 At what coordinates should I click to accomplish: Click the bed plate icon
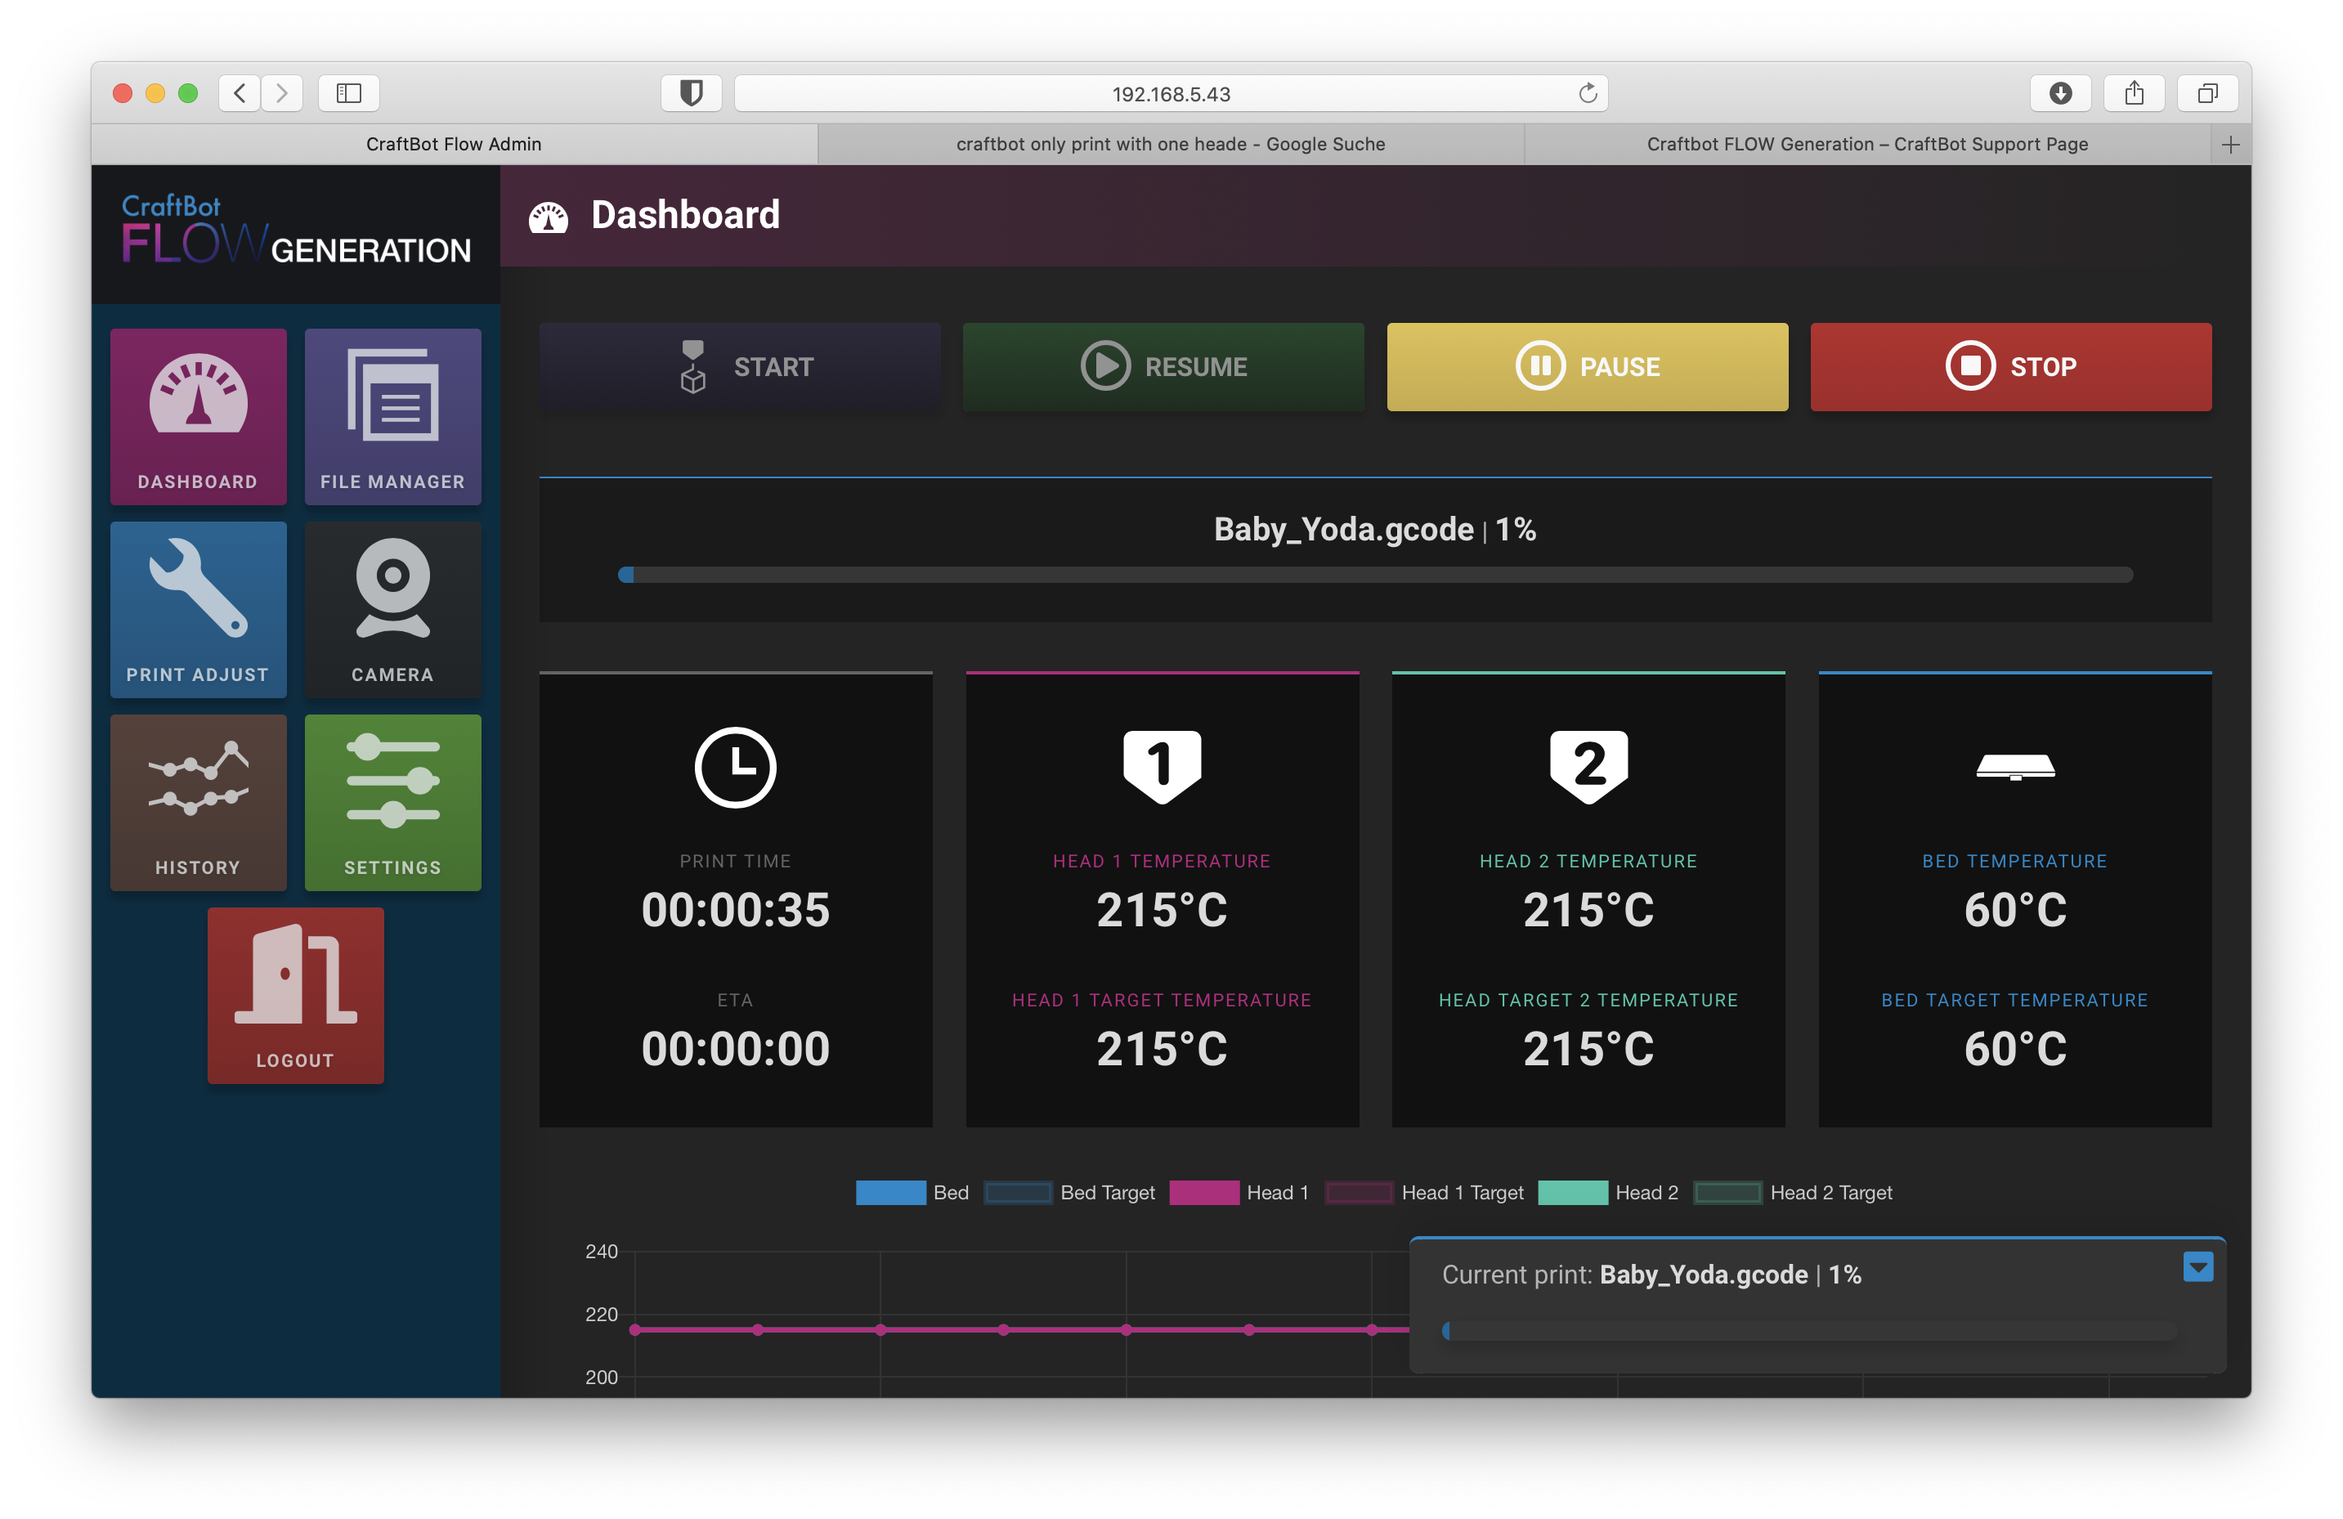coord(2015,767)
